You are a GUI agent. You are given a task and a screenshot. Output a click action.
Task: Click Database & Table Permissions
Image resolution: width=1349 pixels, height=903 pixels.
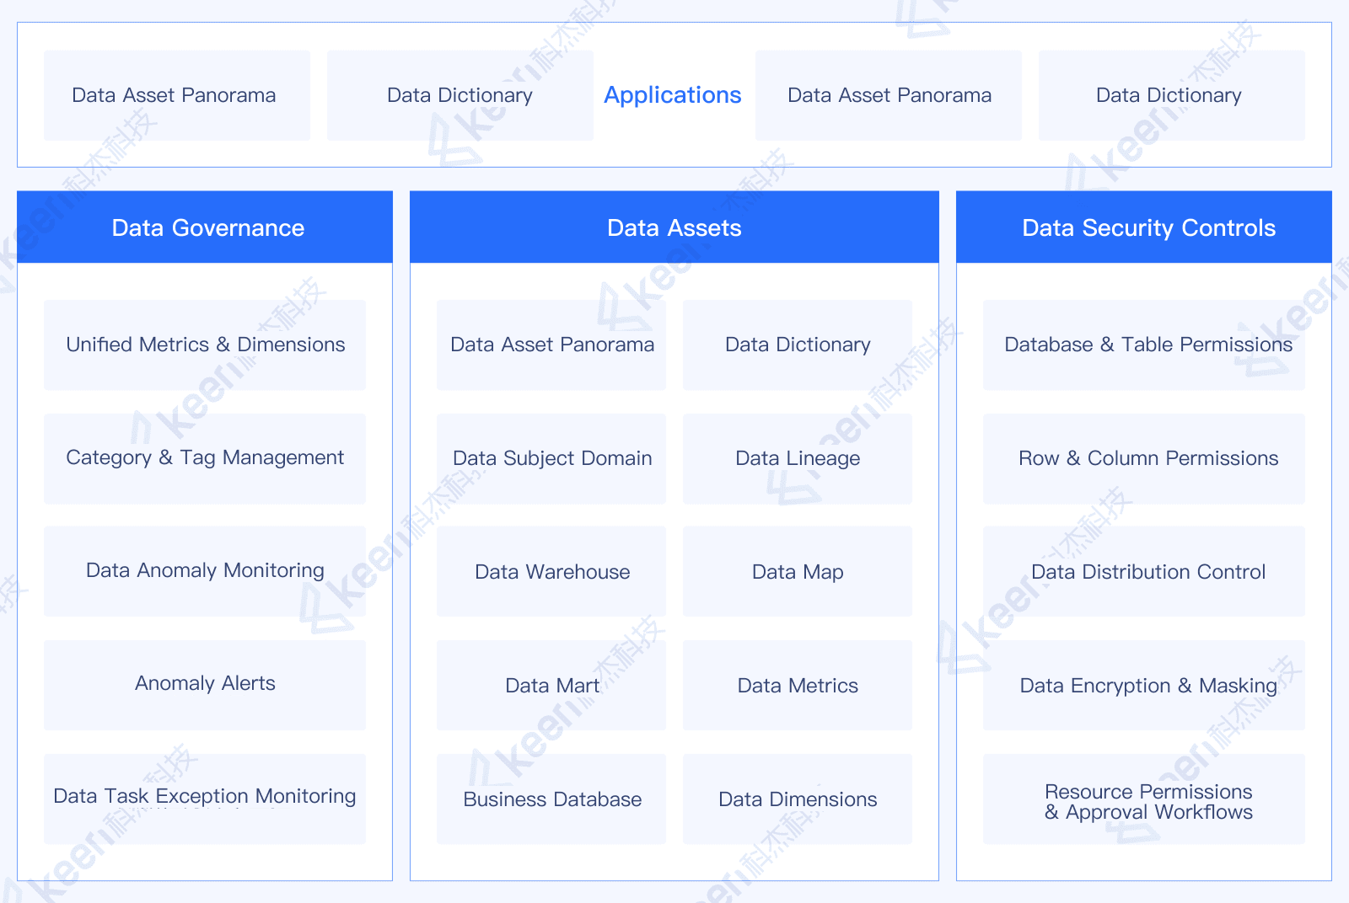click(1147, 345)
